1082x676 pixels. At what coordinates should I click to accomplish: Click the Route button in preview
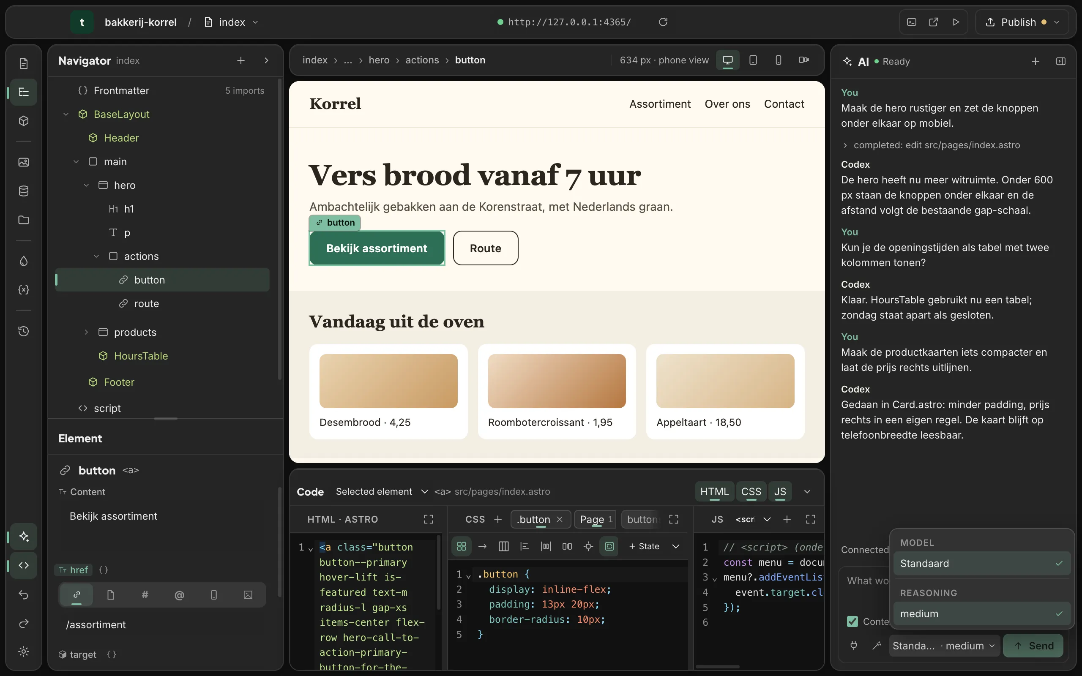[486, 248]
